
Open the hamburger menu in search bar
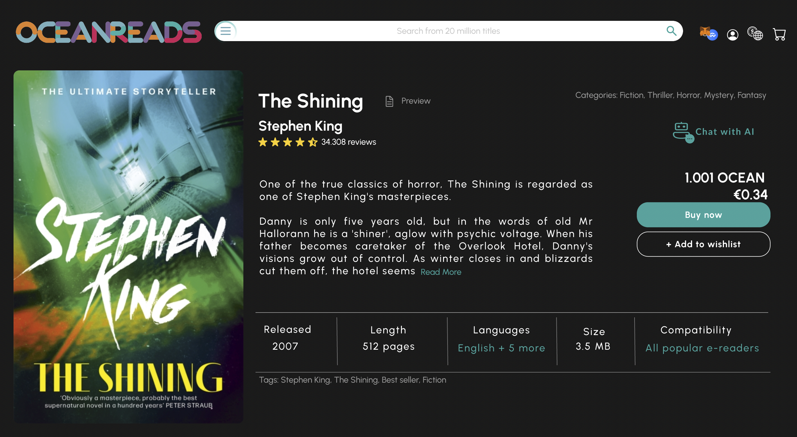click(x=226, y=31)
